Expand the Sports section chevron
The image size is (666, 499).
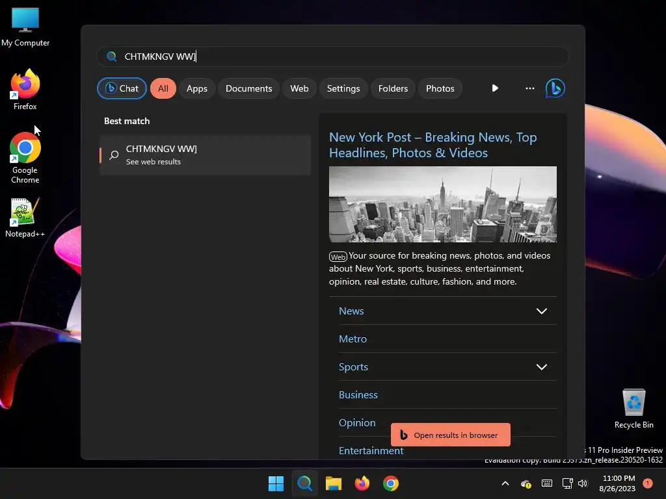[542, 367]
